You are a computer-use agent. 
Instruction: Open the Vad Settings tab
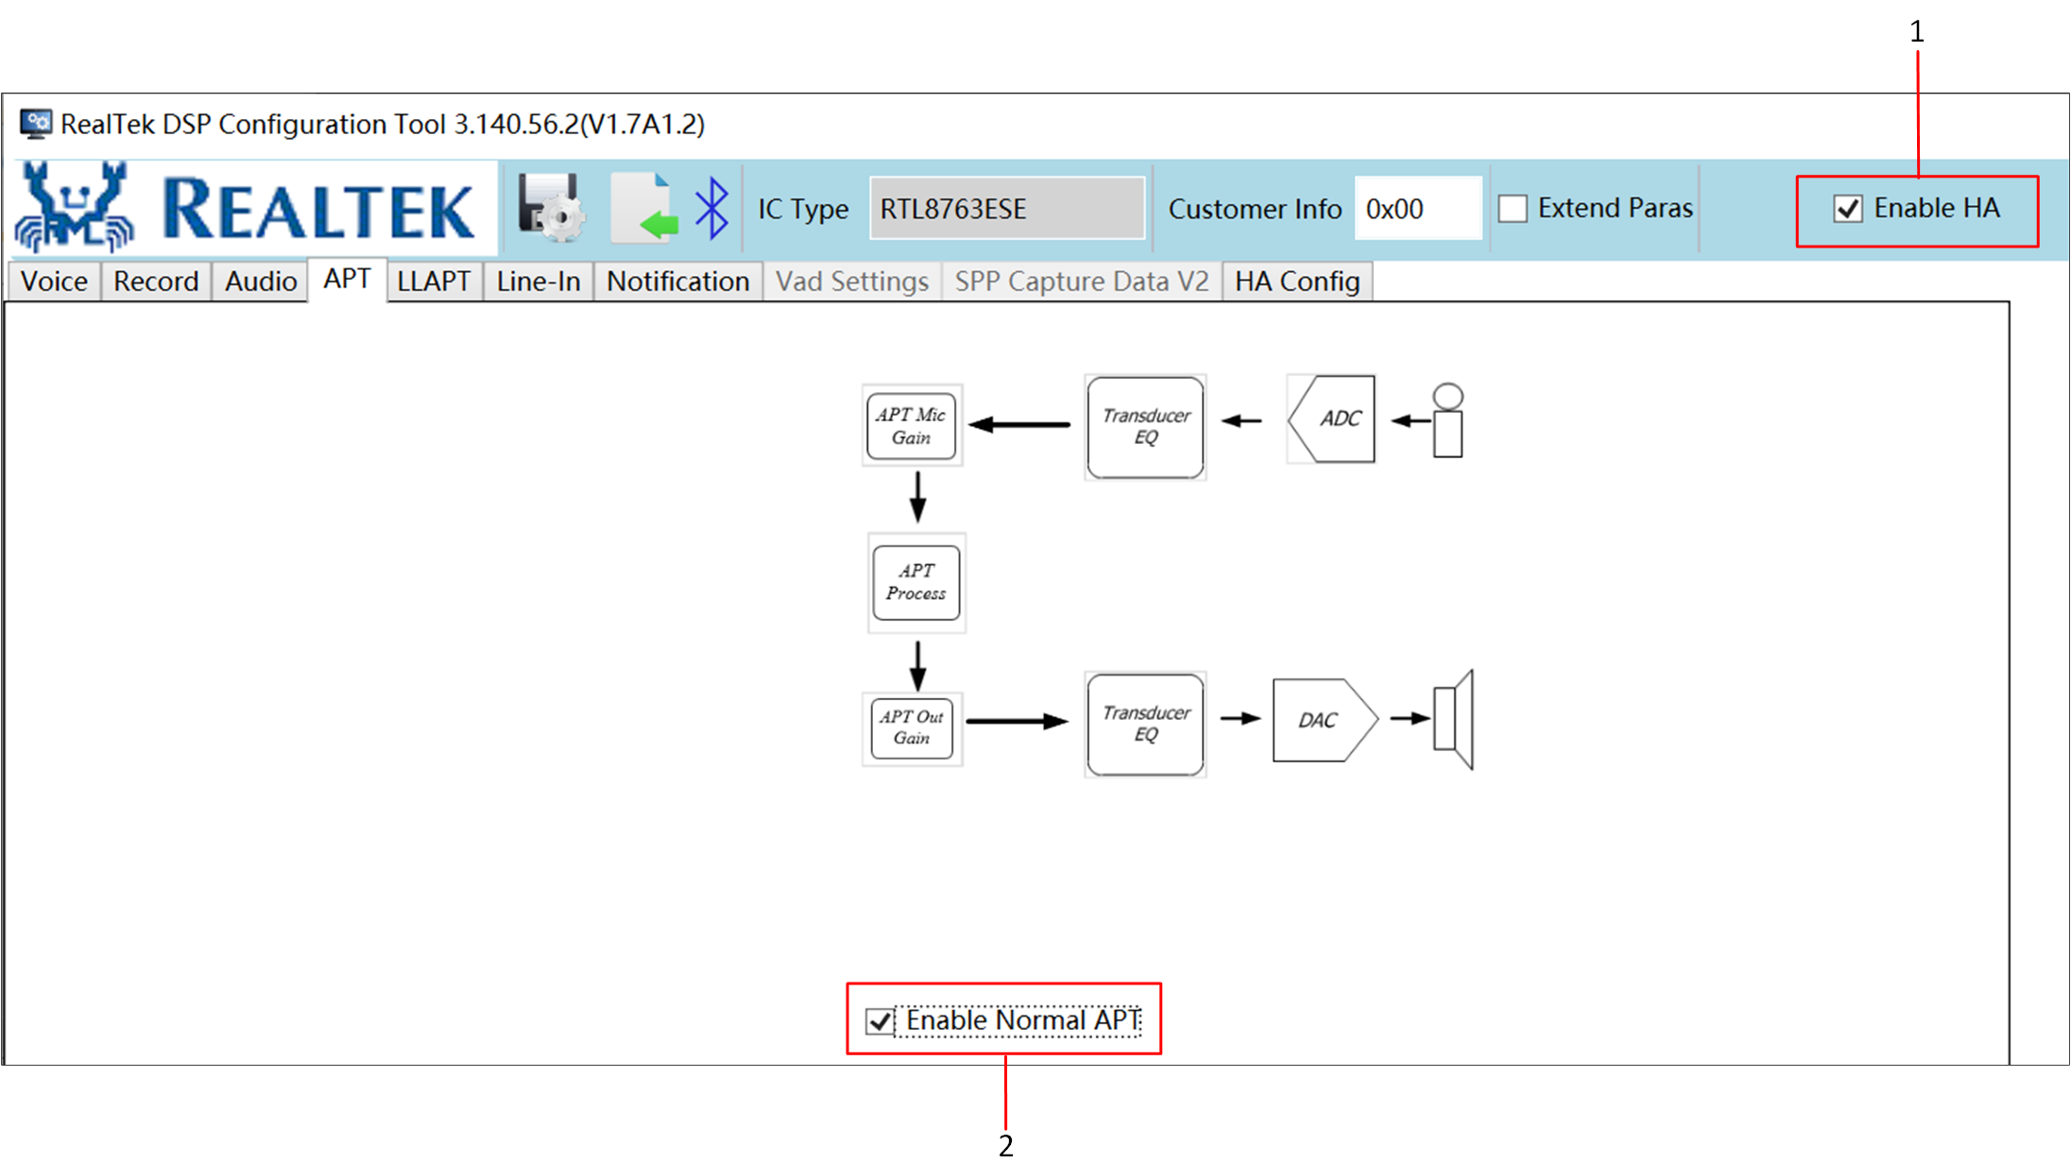852,282
